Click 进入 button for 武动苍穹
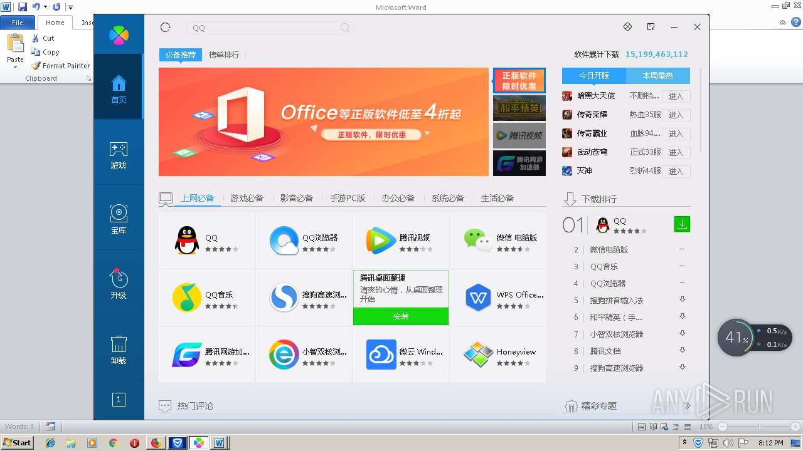The height and width of the screenshot is (451, 803). click(676, 152)
